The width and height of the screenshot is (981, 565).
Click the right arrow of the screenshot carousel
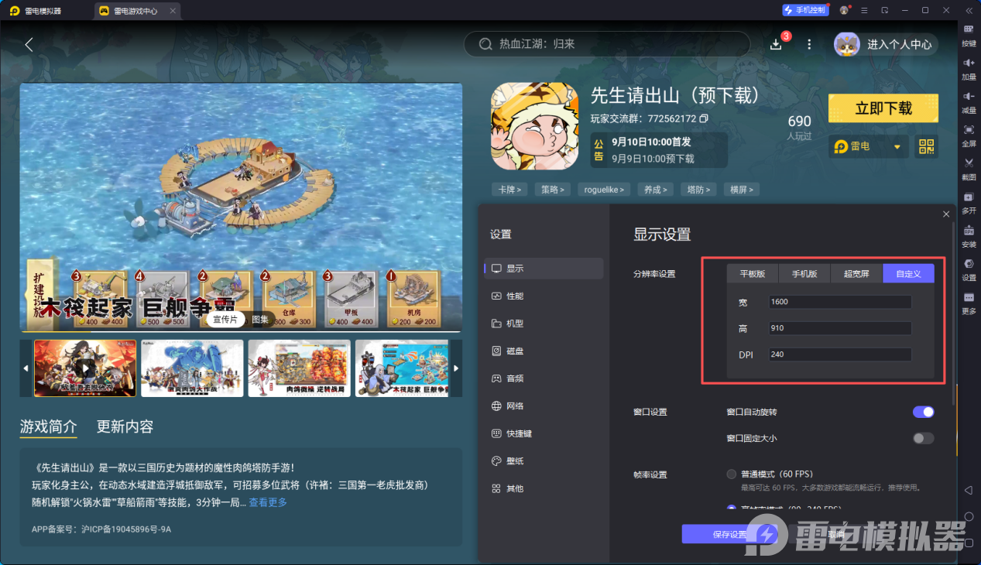[x=456, y=368]
